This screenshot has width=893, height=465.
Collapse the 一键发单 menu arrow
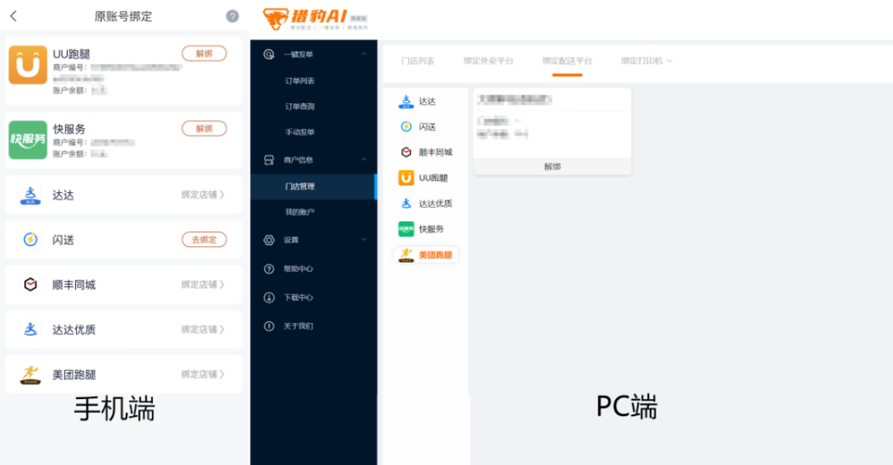364,54
